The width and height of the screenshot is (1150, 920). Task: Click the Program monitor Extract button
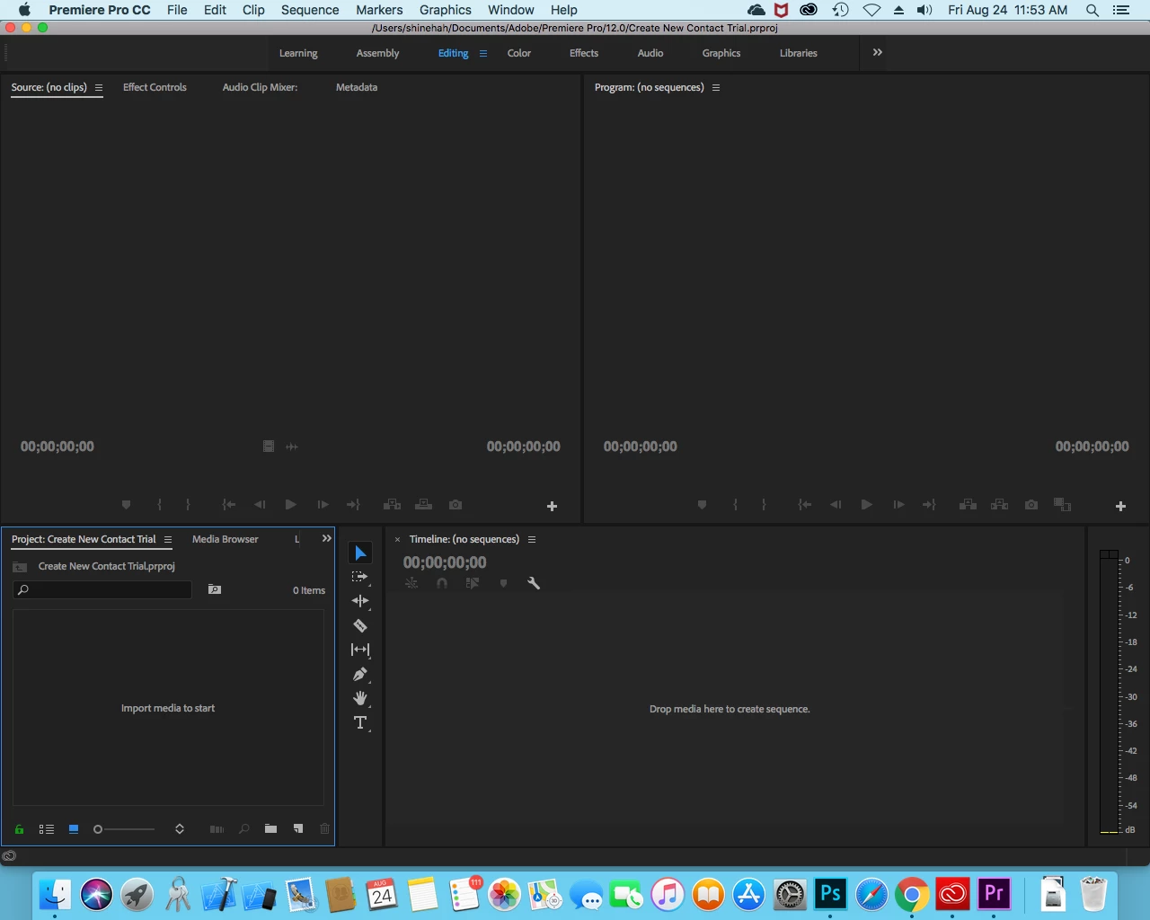(999, 505)
